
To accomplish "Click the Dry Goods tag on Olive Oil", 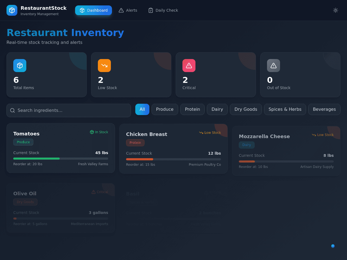I will pos(25,202).
